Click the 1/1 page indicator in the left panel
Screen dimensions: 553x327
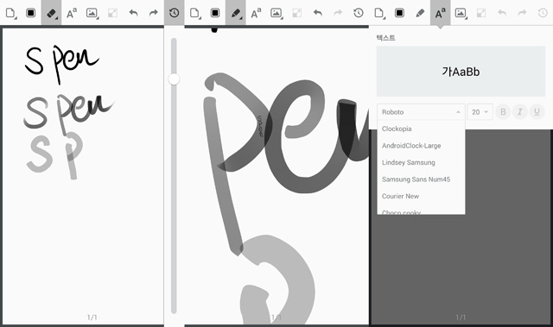(92, 318)
